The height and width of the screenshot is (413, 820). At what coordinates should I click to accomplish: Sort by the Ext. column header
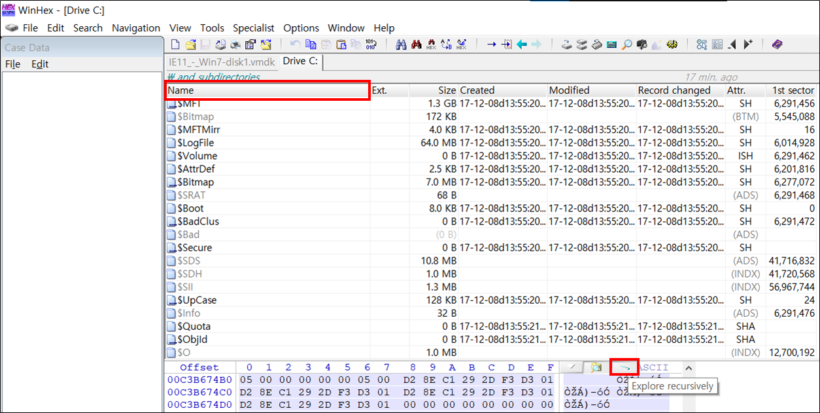[x=390, y=90]
